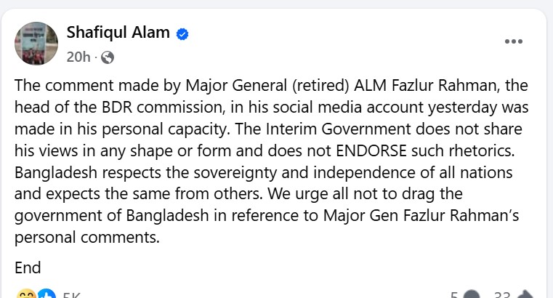
Task: Click the comment bubble icon
Action: point(471,295)
